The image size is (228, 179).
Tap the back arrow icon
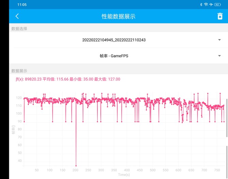coord(17,16)
